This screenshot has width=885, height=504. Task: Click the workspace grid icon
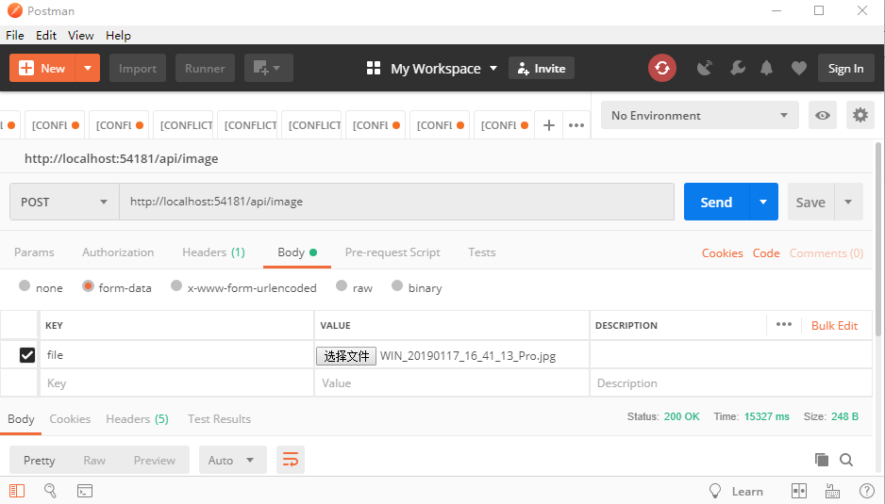click(x=374, y=68)
